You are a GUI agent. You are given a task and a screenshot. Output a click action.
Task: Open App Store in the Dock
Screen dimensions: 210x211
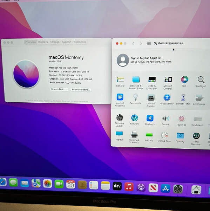point(165,188)
